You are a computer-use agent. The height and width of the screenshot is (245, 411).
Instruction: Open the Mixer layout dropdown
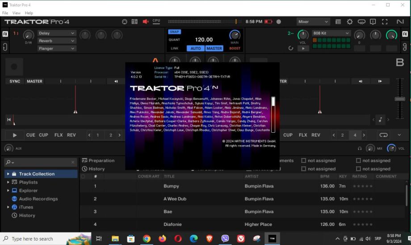[313, 22]
